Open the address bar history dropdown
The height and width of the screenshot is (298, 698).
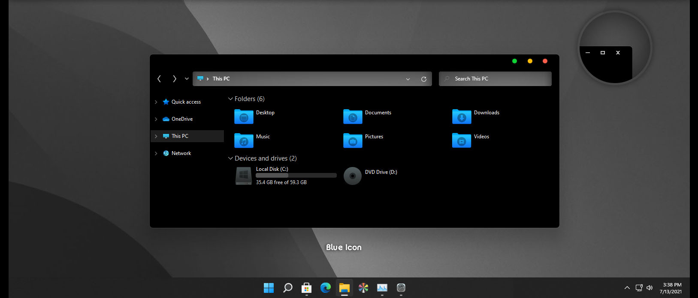pyautogui.click(x=408, y=79)
